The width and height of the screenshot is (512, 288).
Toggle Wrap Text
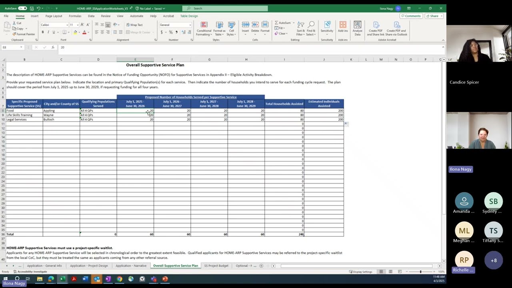[134, 25]
